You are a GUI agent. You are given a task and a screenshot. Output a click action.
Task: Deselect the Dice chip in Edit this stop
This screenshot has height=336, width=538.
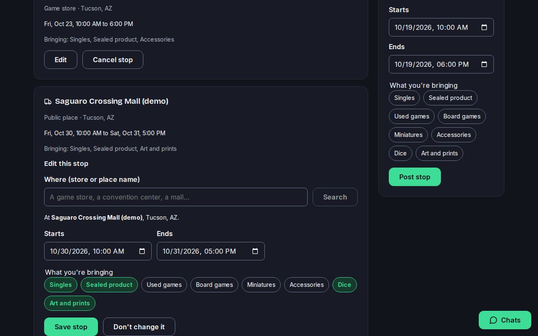[345, 285]
